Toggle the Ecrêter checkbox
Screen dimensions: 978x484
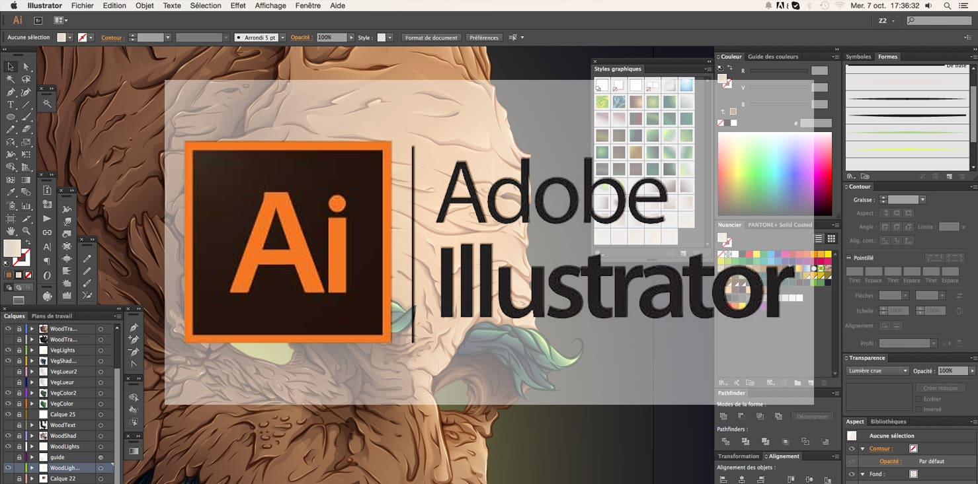click(918, 399)
